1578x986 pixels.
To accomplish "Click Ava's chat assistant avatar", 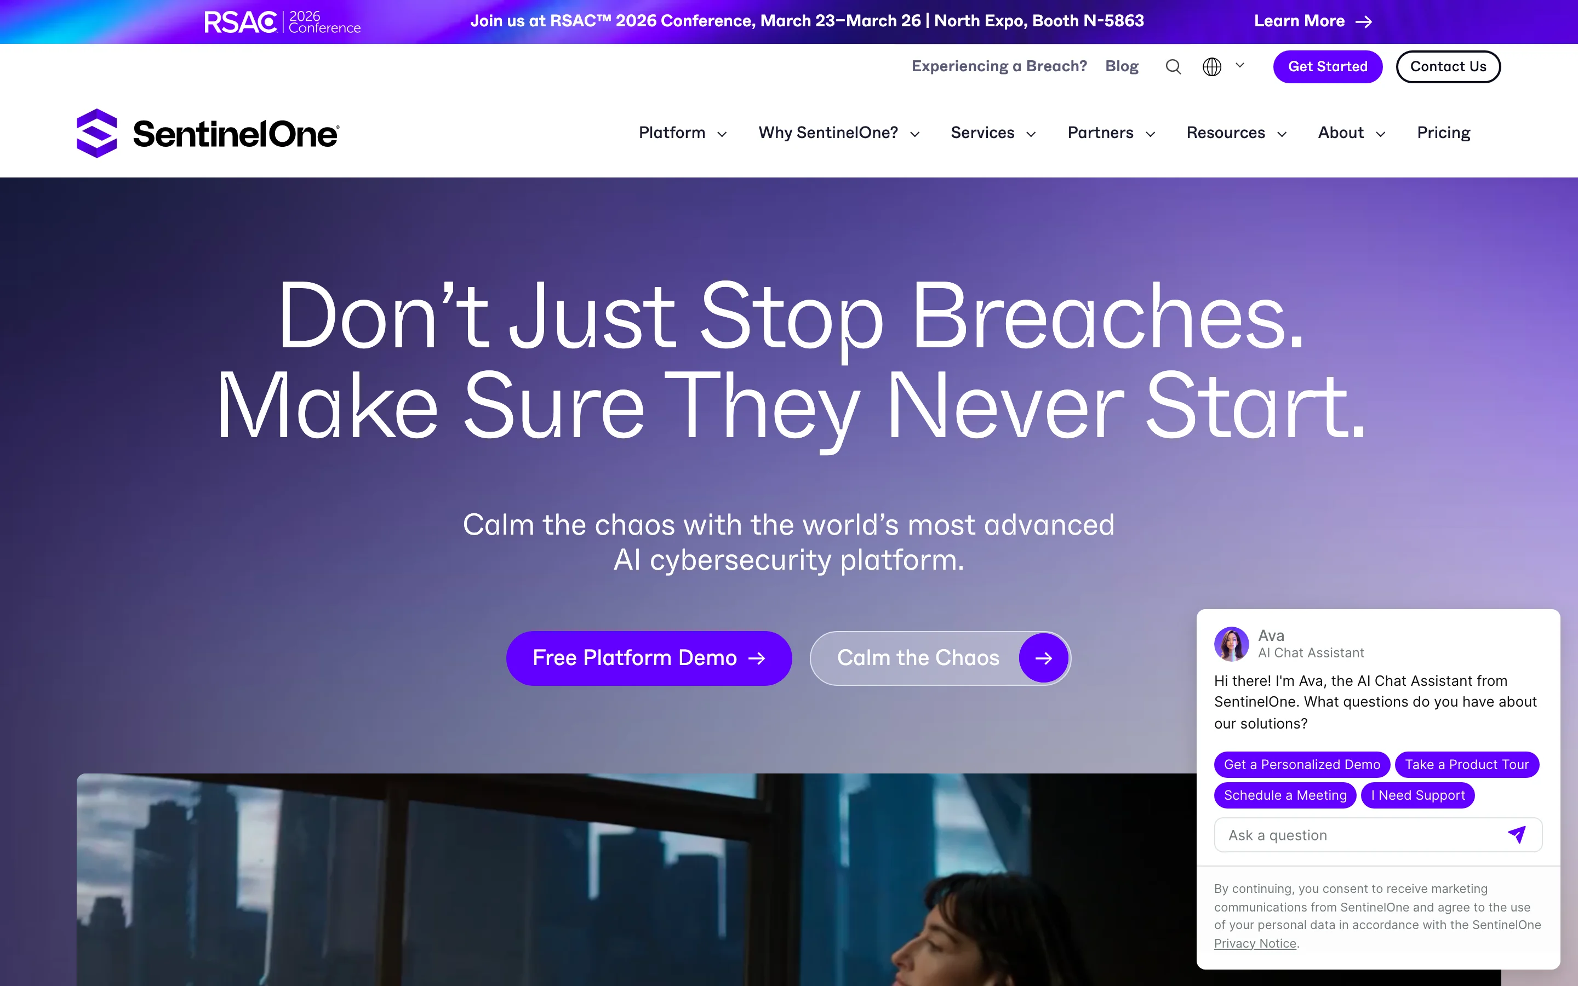I will 1231,644.
